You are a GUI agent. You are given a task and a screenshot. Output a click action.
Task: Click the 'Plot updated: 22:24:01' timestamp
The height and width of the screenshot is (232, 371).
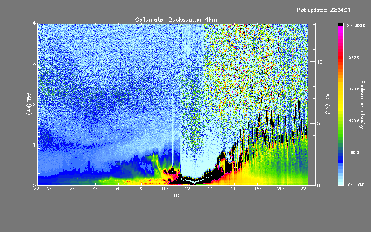coord(323,10)
